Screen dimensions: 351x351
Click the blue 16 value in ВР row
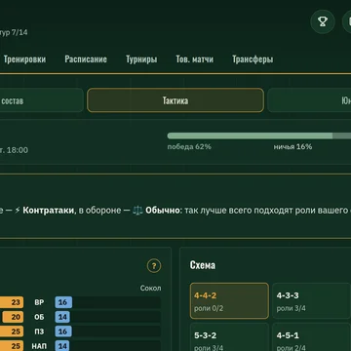(63, 302)
